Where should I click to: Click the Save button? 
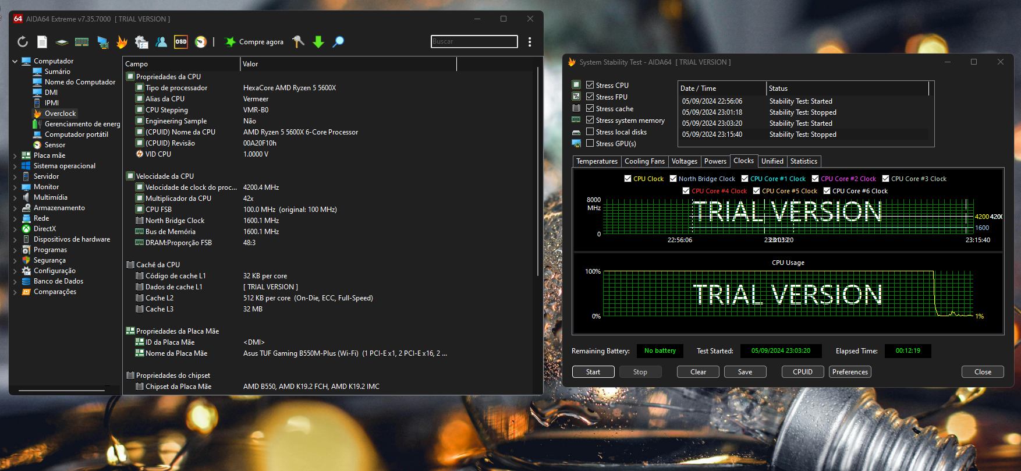(745, 372)
